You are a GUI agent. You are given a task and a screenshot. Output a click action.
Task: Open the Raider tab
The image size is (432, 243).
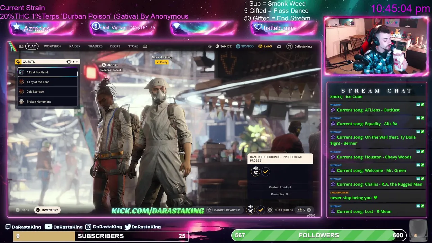point(75,46)
